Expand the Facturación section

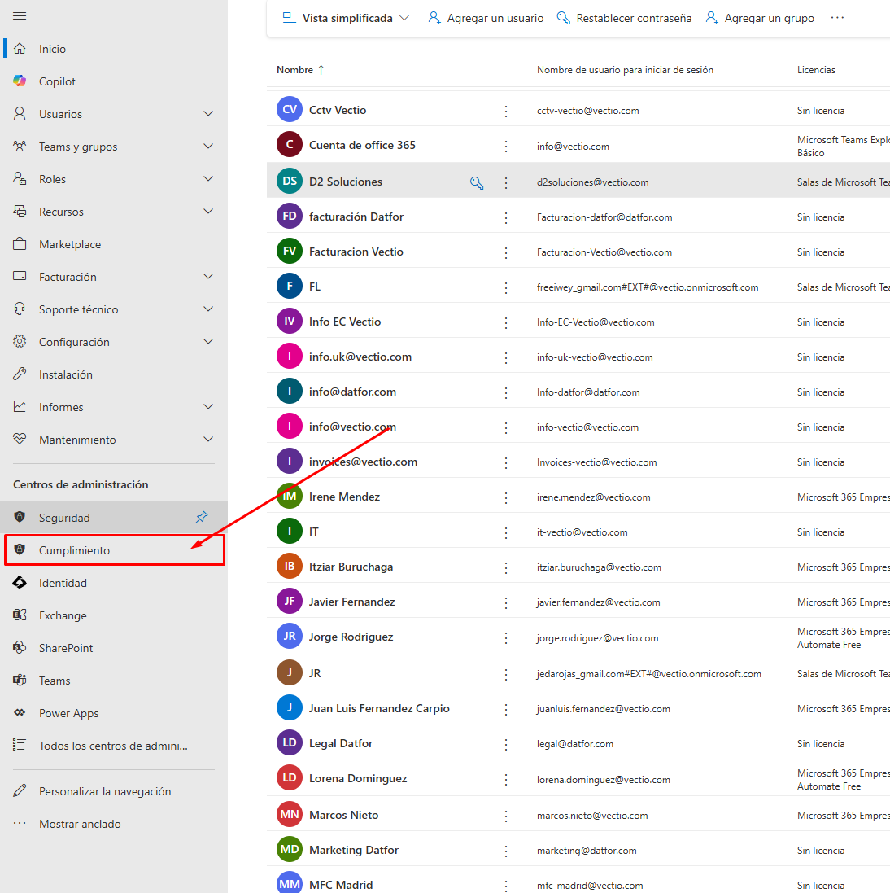[208, 277]
